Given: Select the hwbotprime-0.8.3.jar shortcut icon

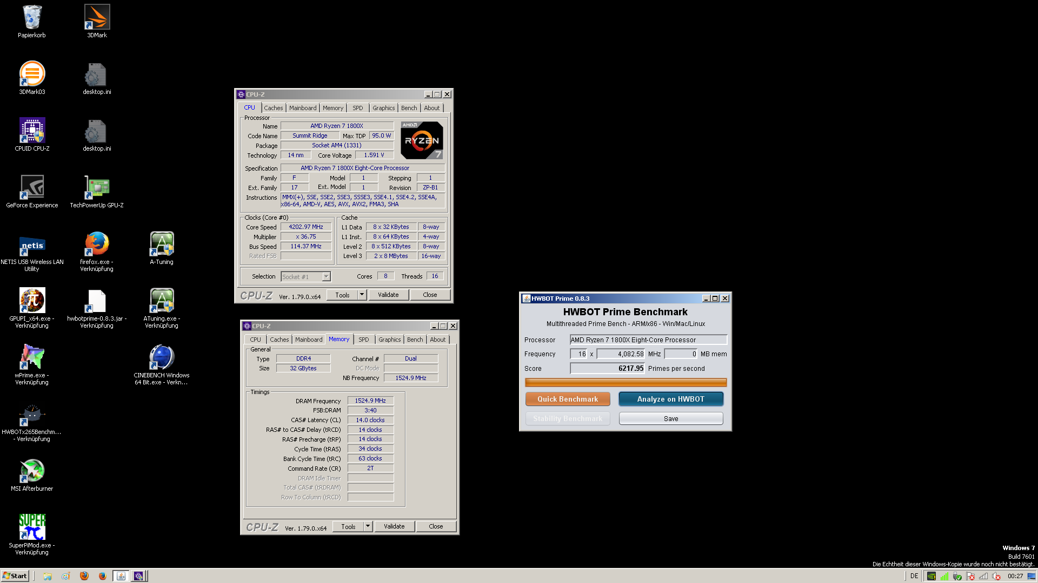Looking at the screenshot, I should (97, 308).
